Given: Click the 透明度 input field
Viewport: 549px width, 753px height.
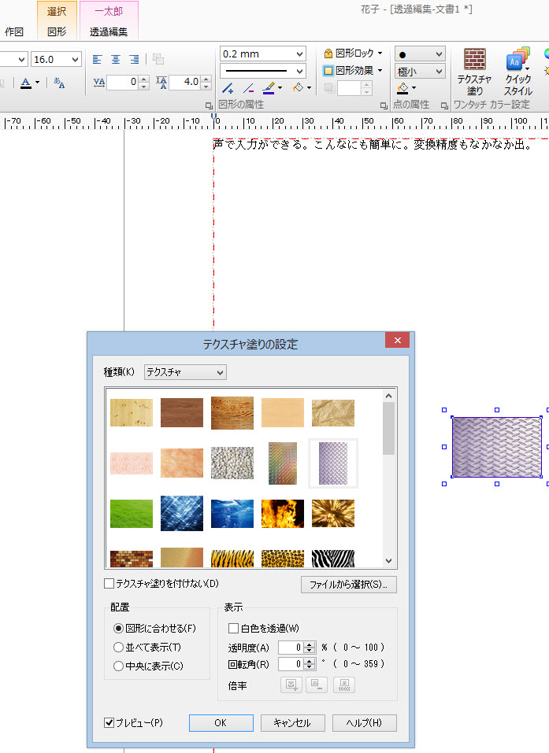Looking at the screenshot, I should [291, 648].
